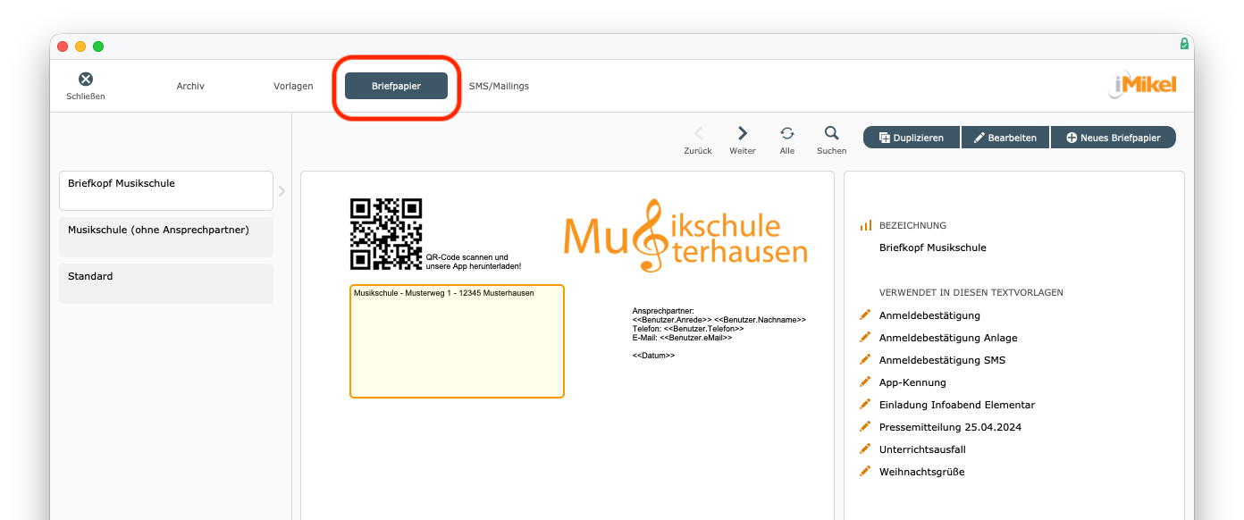Go back with Zurück arrow

pyautogui.click(x=698, y=133)
